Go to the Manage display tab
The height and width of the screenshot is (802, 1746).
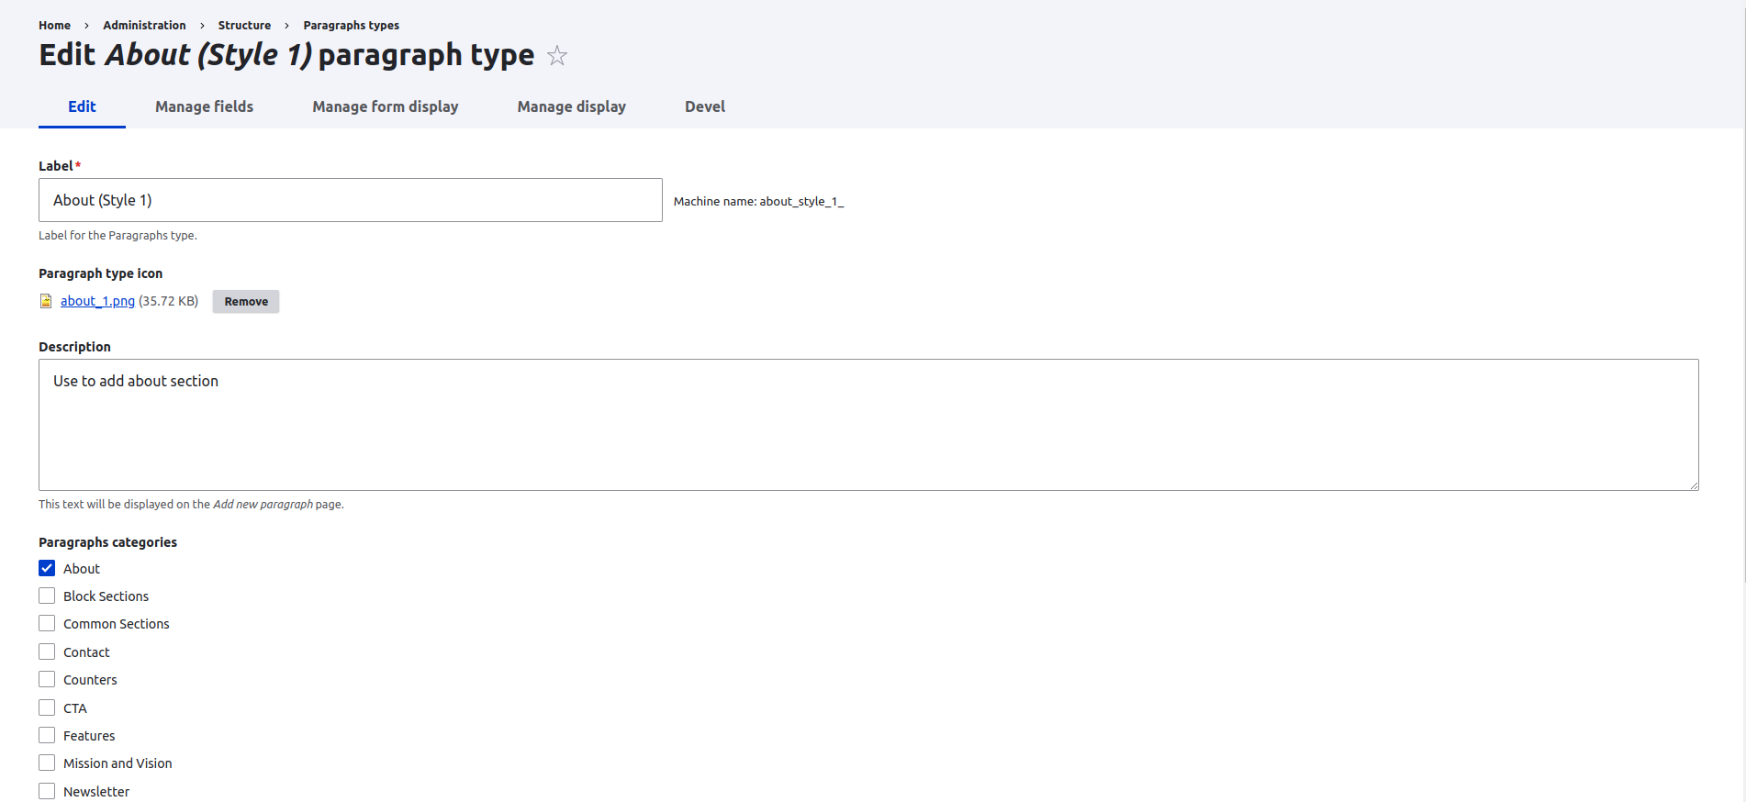pyautogui.click(x=571, y=106)
